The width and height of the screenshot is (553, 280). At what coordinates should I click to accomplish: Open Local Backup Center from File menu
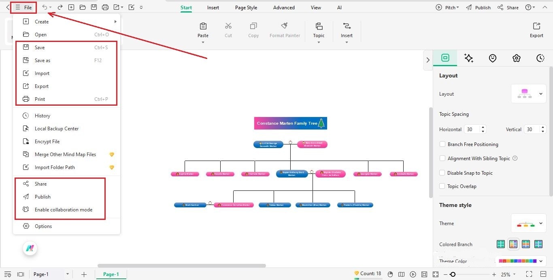click(x=67, y=129)
